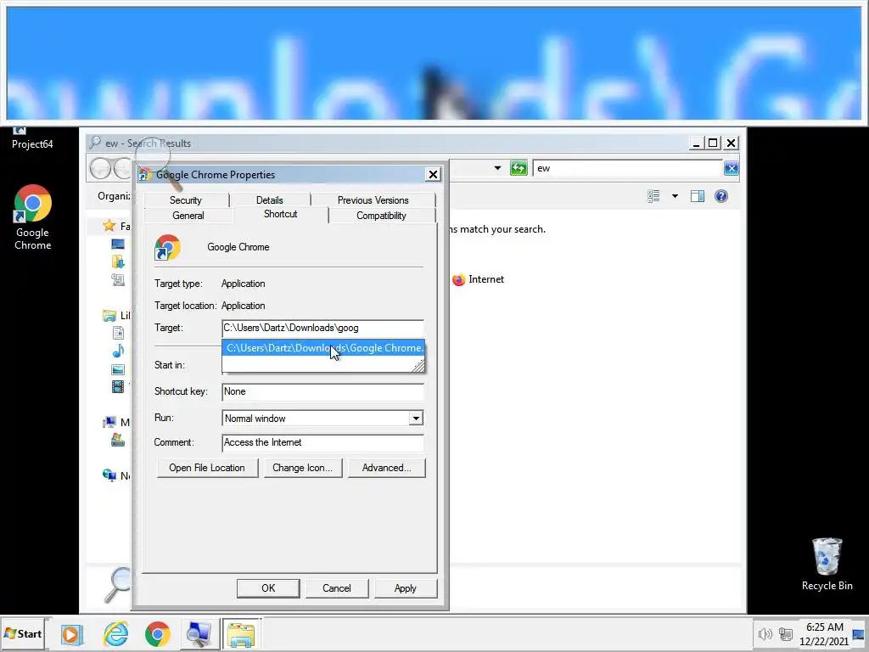
Task: Launch Google Chrome from the taskbar
Action: 158,633
